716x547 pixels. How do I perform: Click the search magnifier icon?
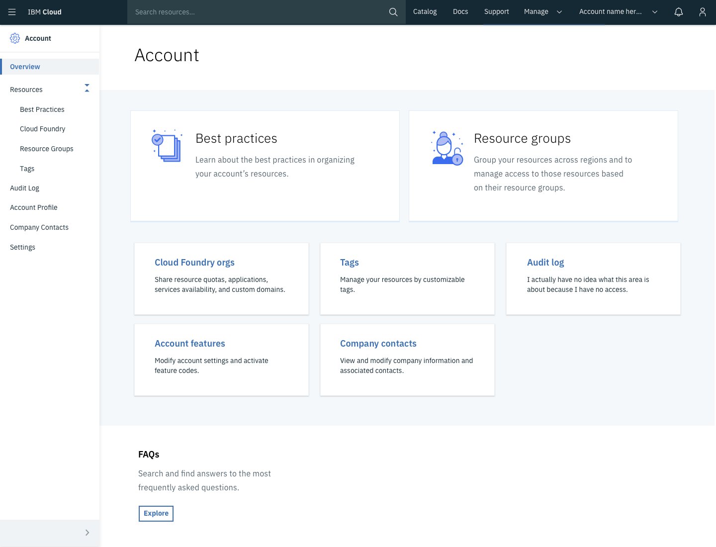click(393, 12)
